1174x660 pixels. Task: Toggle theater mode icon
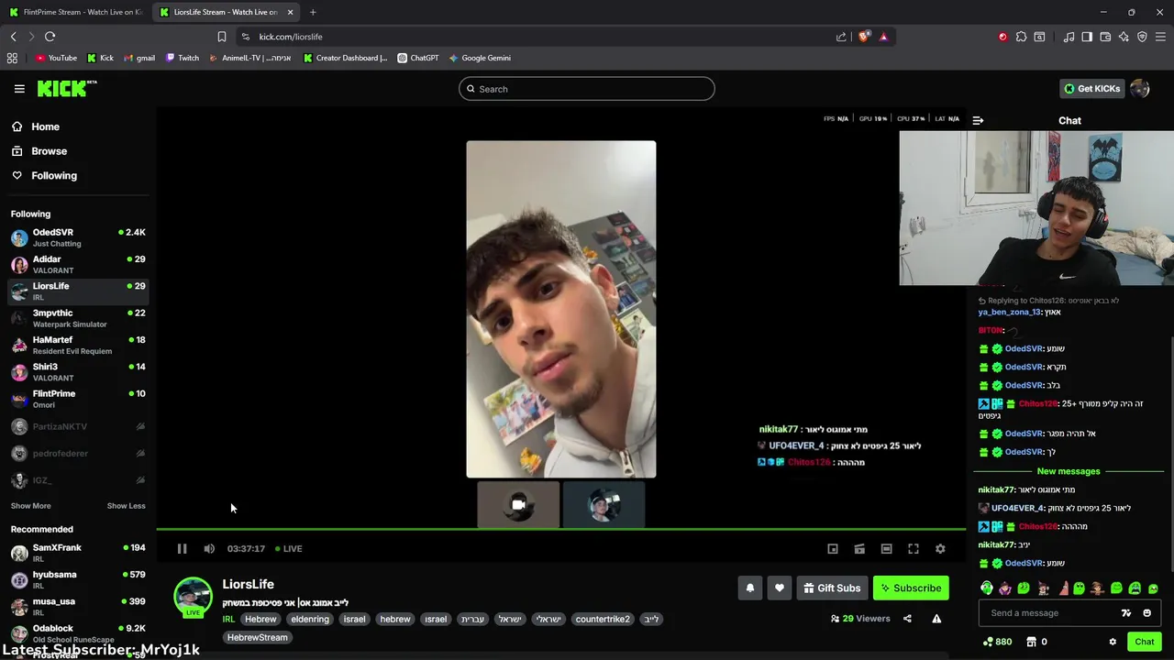886,548
